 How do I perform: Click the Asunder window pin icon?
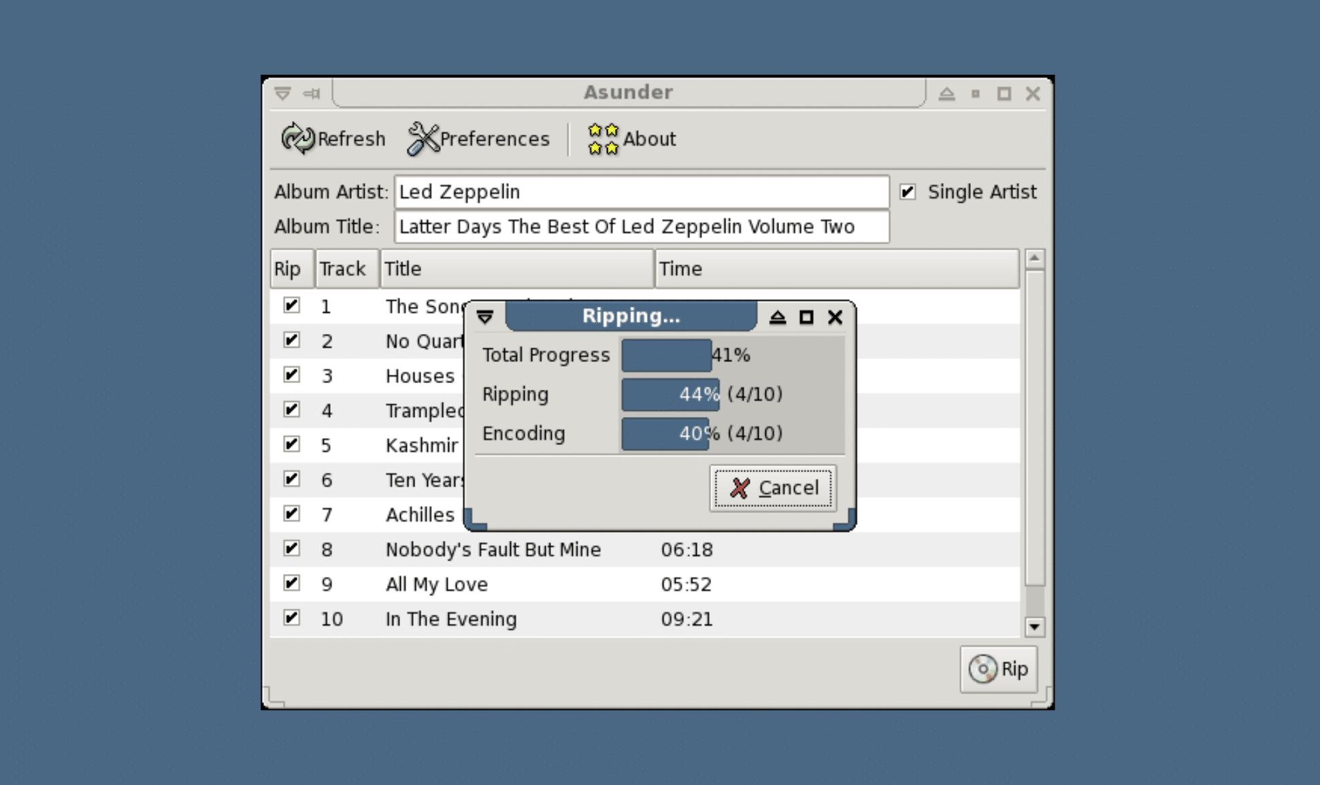click(312, 93)
